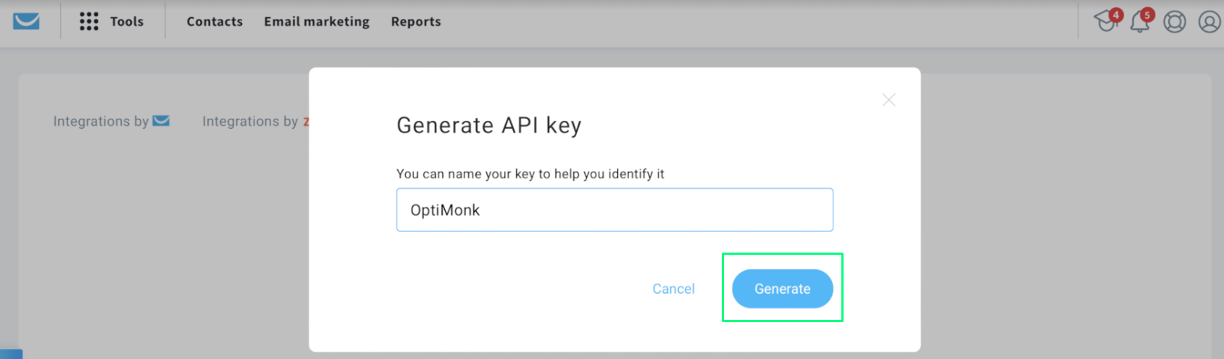Open the Email marketing menu

pos(317,22)
